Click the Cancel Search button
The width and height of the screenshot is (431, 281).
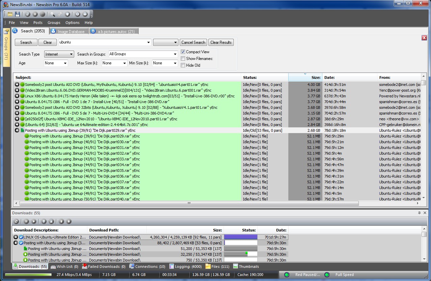pos(193,42)
